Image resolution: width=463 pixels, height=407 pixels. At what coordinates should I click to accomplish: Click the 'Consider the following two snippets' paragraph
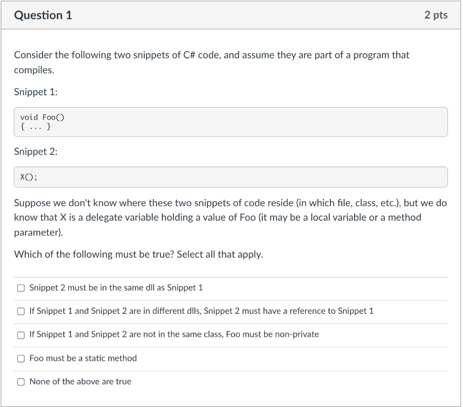click(x=212, y=62)
